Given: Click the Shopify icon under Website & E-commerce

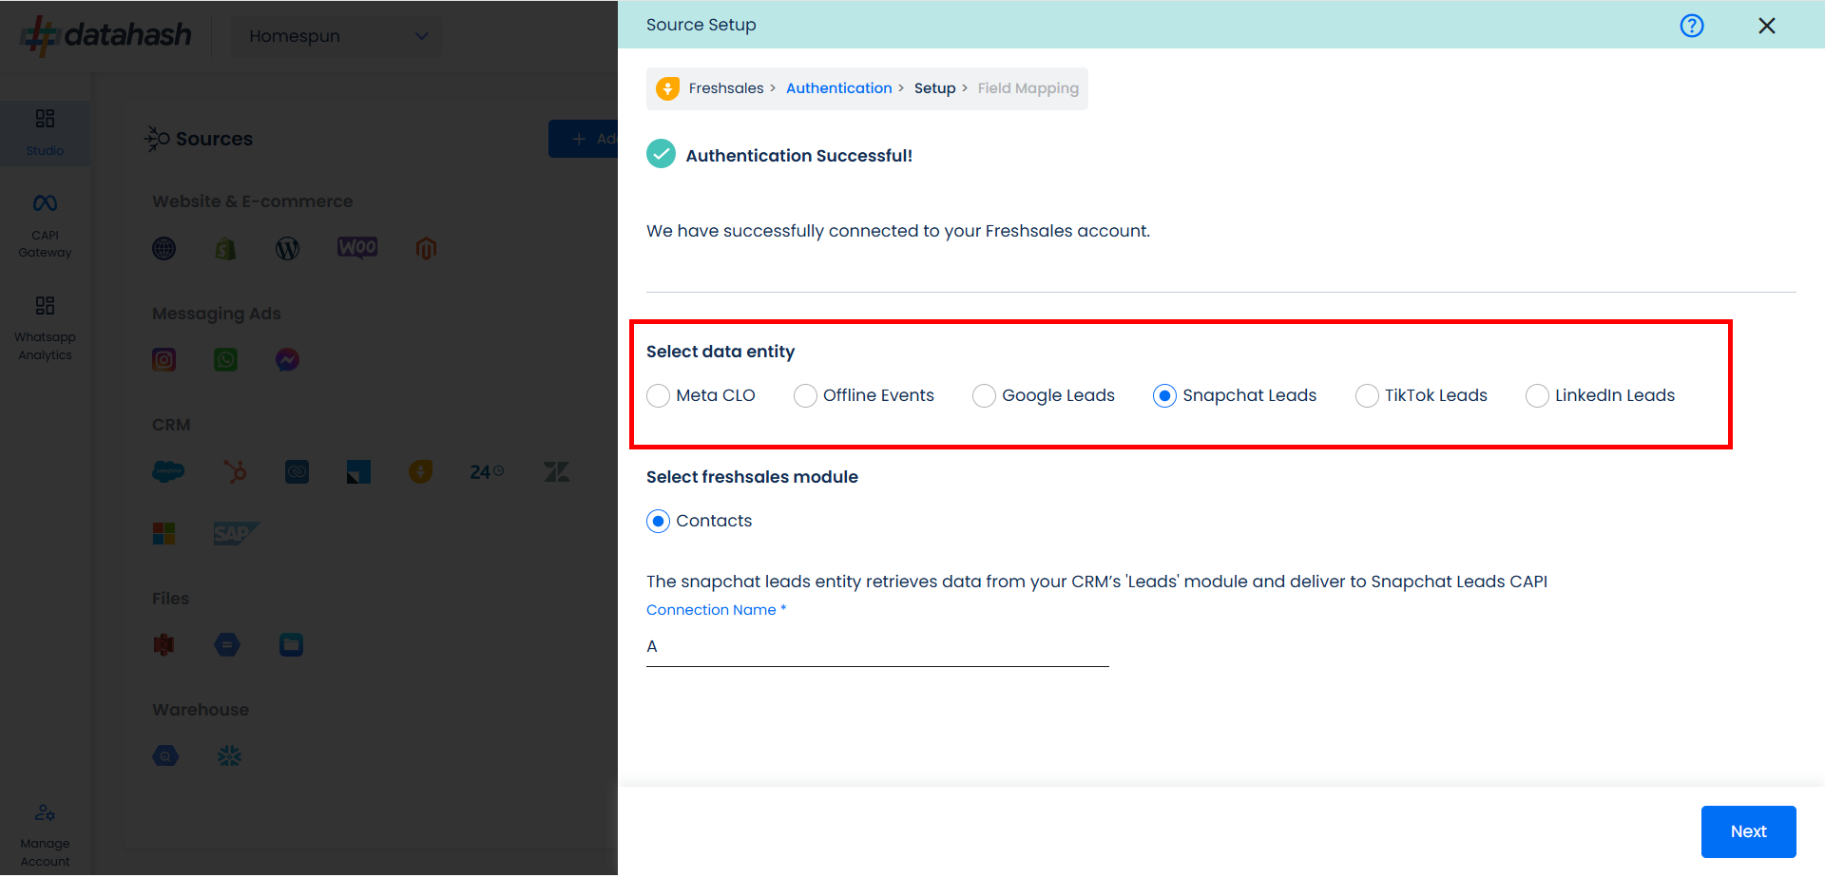Looking at the screenshot, I should click(x=225, y=249).
